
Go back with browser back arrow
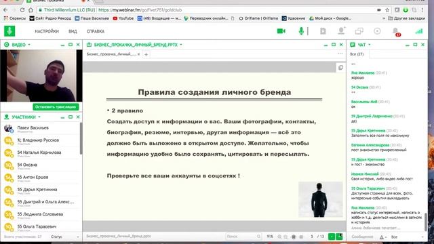[5, 10]
